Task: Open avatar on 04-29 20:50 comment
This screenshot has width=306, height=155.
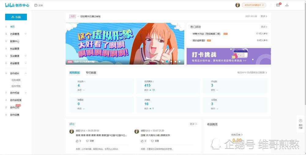Action: pos(72,131)
